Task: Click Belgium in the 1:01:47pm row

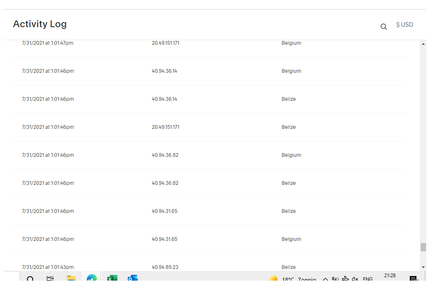Action: 291,43
